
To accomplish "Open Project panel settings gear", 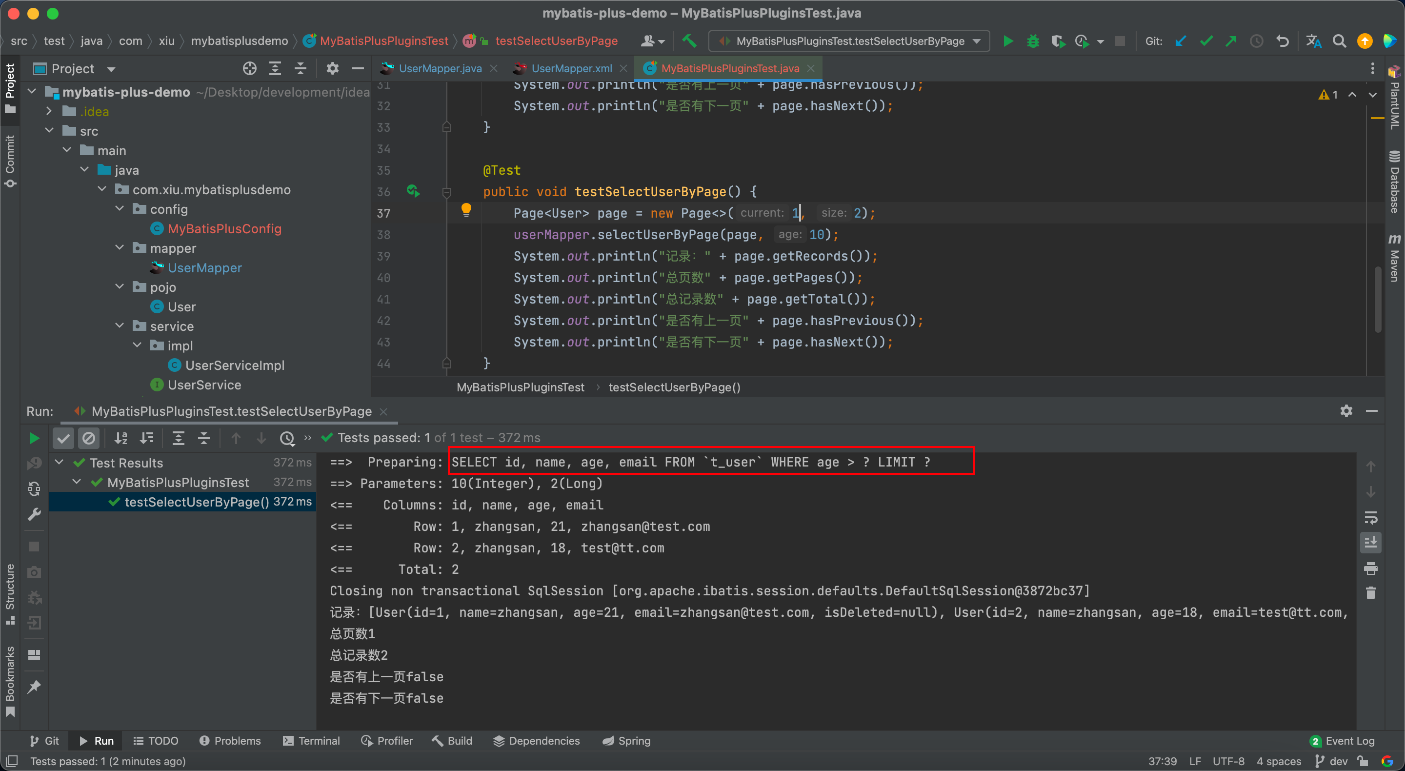I will pyautogui.click(x=332, y=69).
